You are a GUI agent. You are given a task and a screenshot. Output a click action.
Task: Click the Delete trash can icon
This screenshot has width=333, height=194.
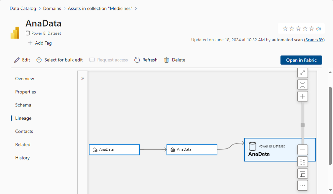click(x=167, y=60)
